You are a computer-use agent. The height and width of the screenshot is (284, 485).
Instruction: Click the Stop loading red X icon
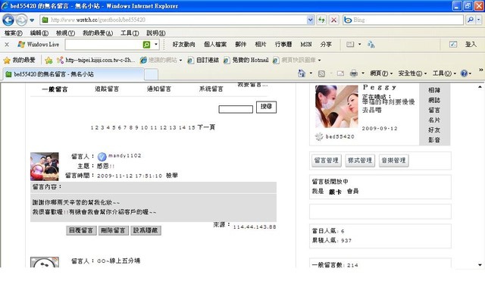coord(333,20)
